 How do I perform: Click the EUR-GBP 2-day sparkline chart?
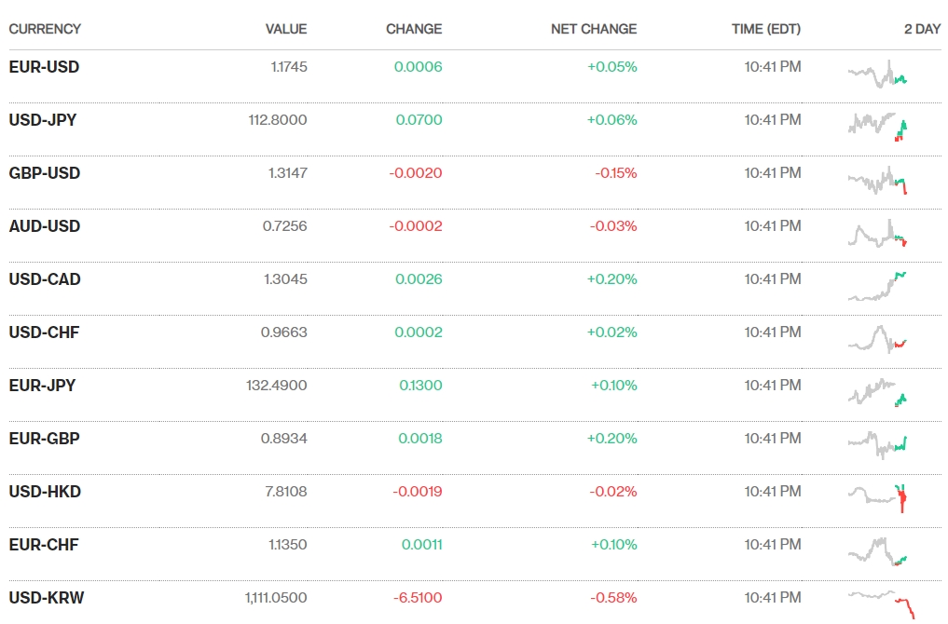pos(877,444)
